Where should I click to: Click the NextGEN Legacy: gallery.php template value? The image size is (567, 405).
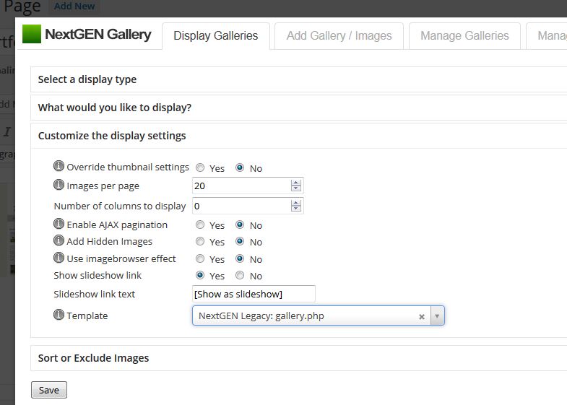[261, 315]
